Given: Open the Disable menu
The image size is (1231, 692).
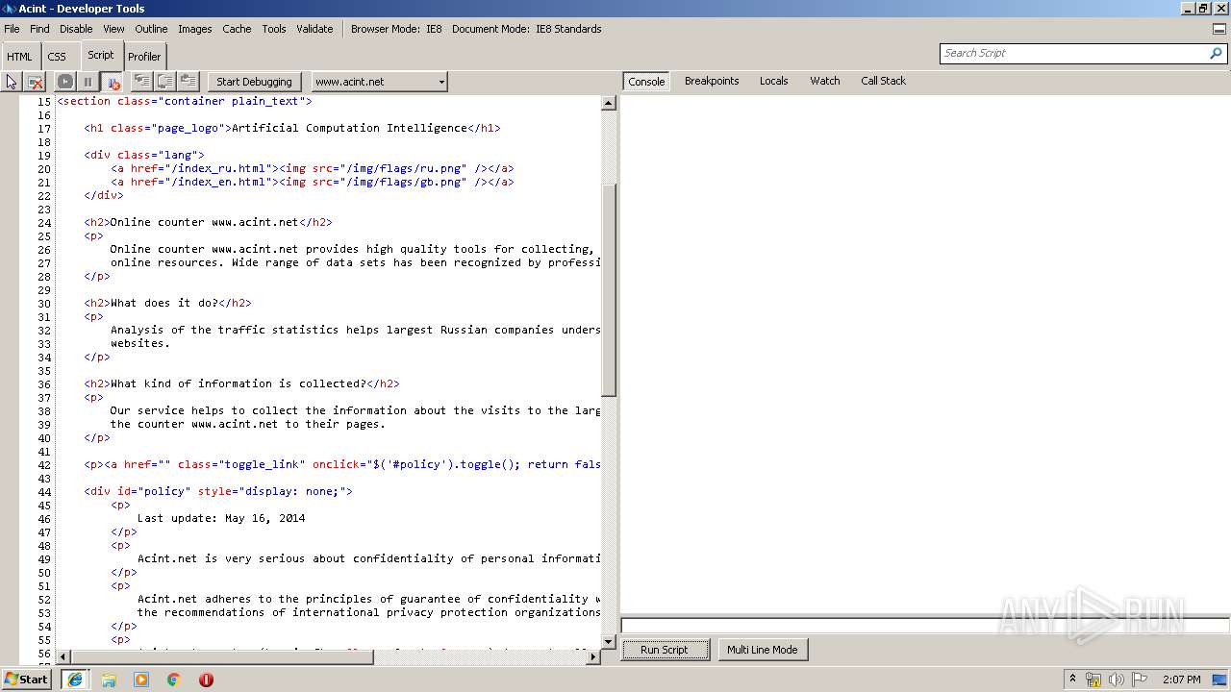Looking at the screenshot, I should [76, 29].
